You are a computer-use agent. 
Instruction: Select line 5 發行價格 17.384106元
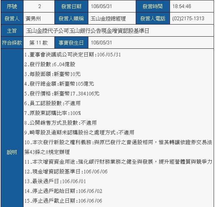(62, 93)
